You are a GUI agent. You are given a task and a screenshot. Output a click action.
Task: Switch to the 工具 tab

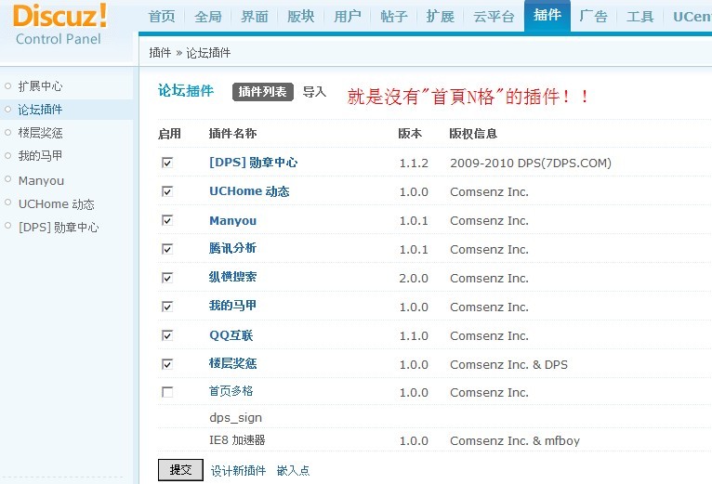[x=639, y=17]
